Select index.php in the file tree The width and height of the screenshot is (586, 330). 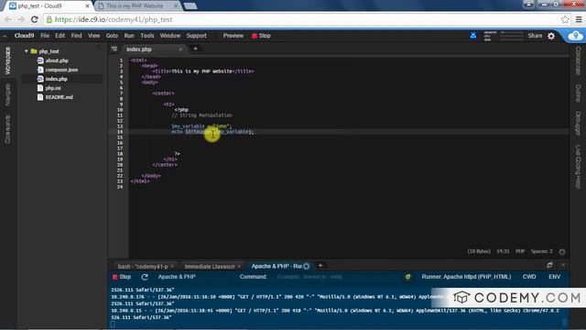[x=57, y=79]
